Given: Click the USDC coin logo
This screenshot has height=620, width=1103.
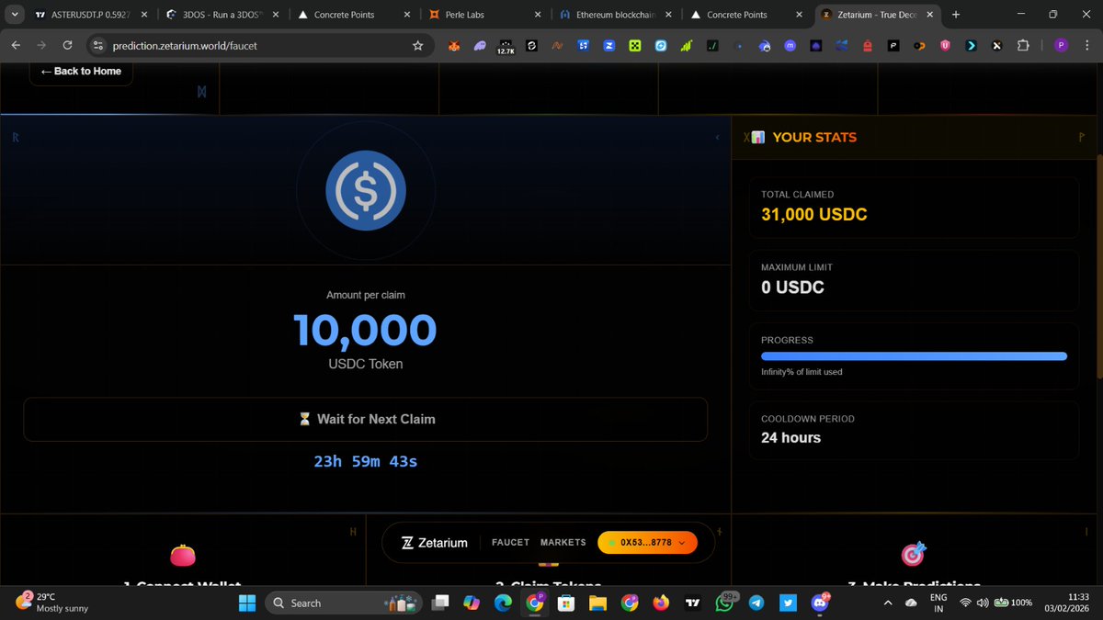Looking at the screenshot, I should (x=366, y=190).
